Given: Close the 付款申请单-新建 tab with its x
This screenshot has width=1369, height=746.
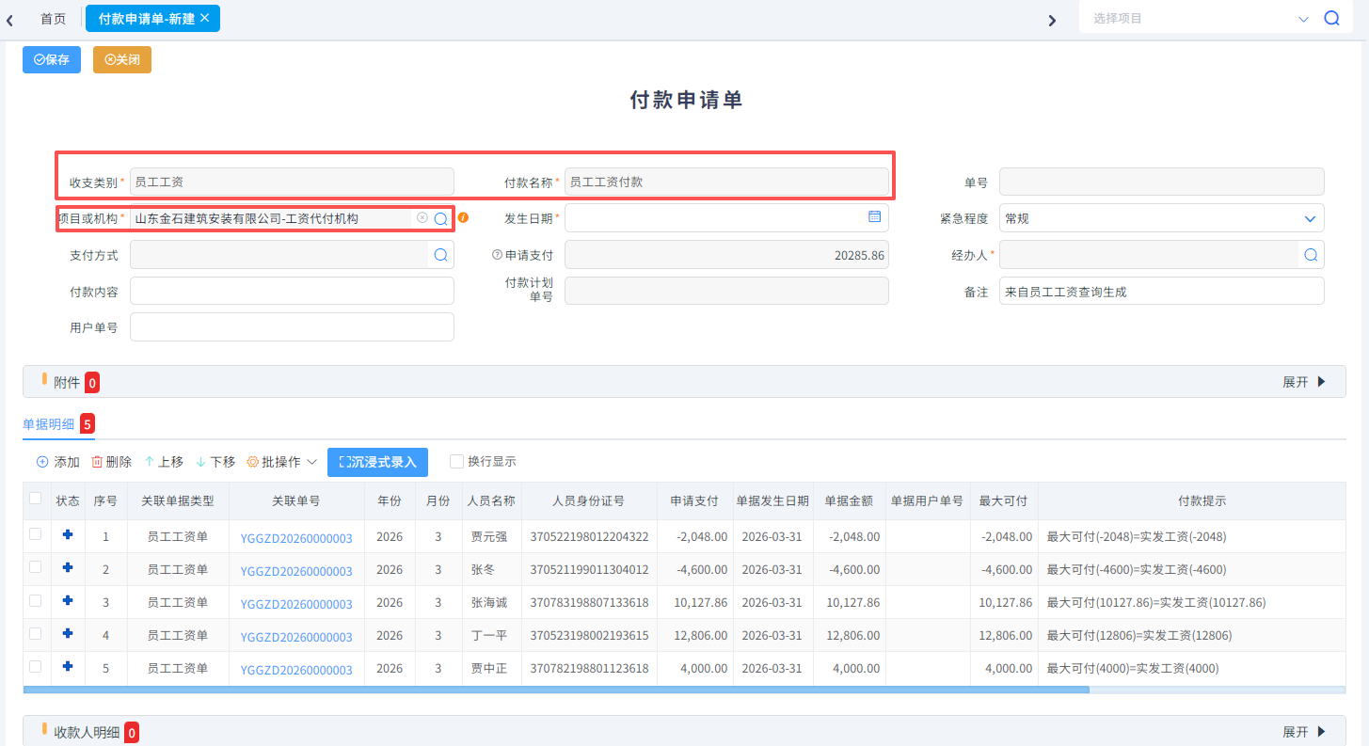Looking at the screenshot, I should pos(205,18).
